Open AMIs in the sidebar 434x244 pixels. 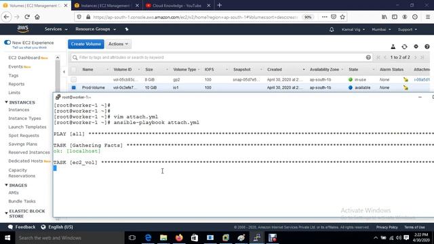(14, 192)
